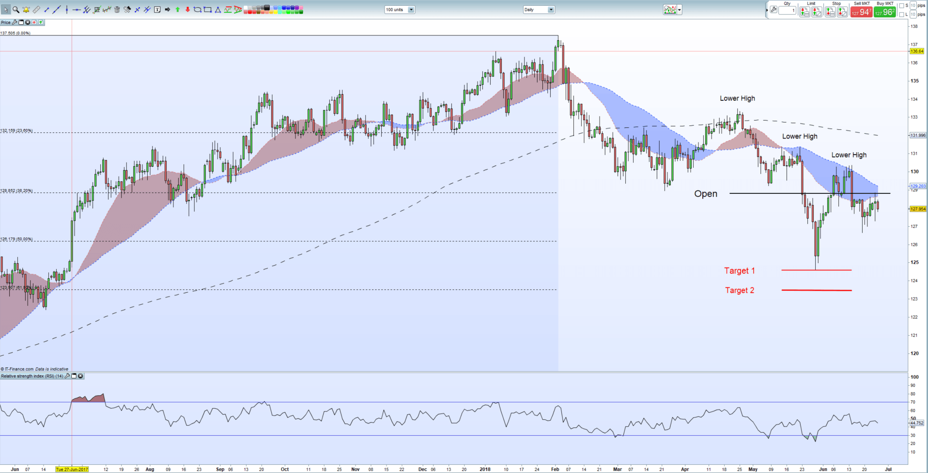
Task: Select the triangle drawing tool
Action: (218, 10)
